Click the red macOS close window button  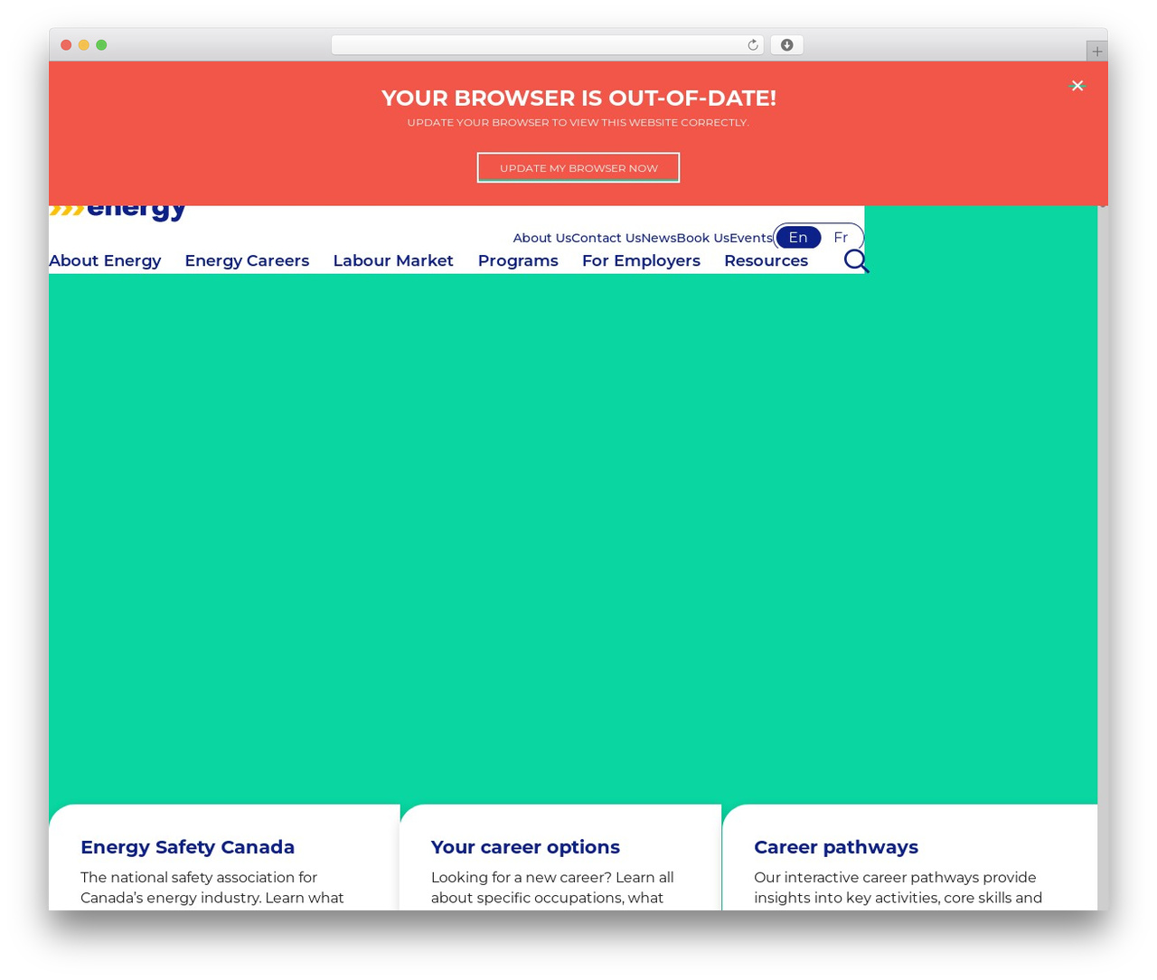66,45
